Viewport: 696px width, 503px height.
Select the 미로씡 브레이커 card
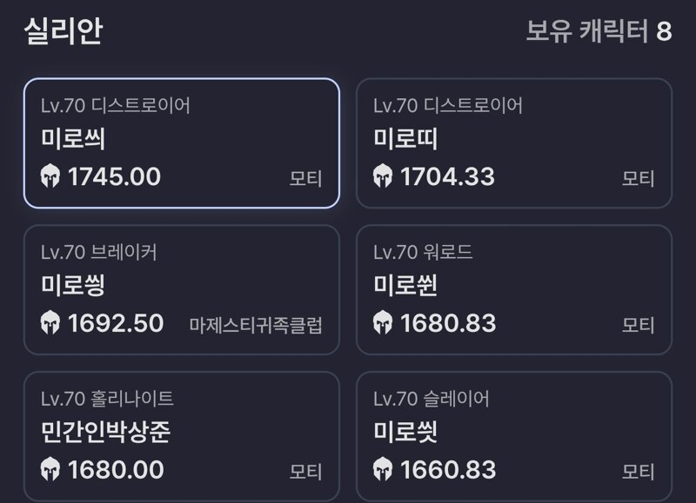pos(182,290)
